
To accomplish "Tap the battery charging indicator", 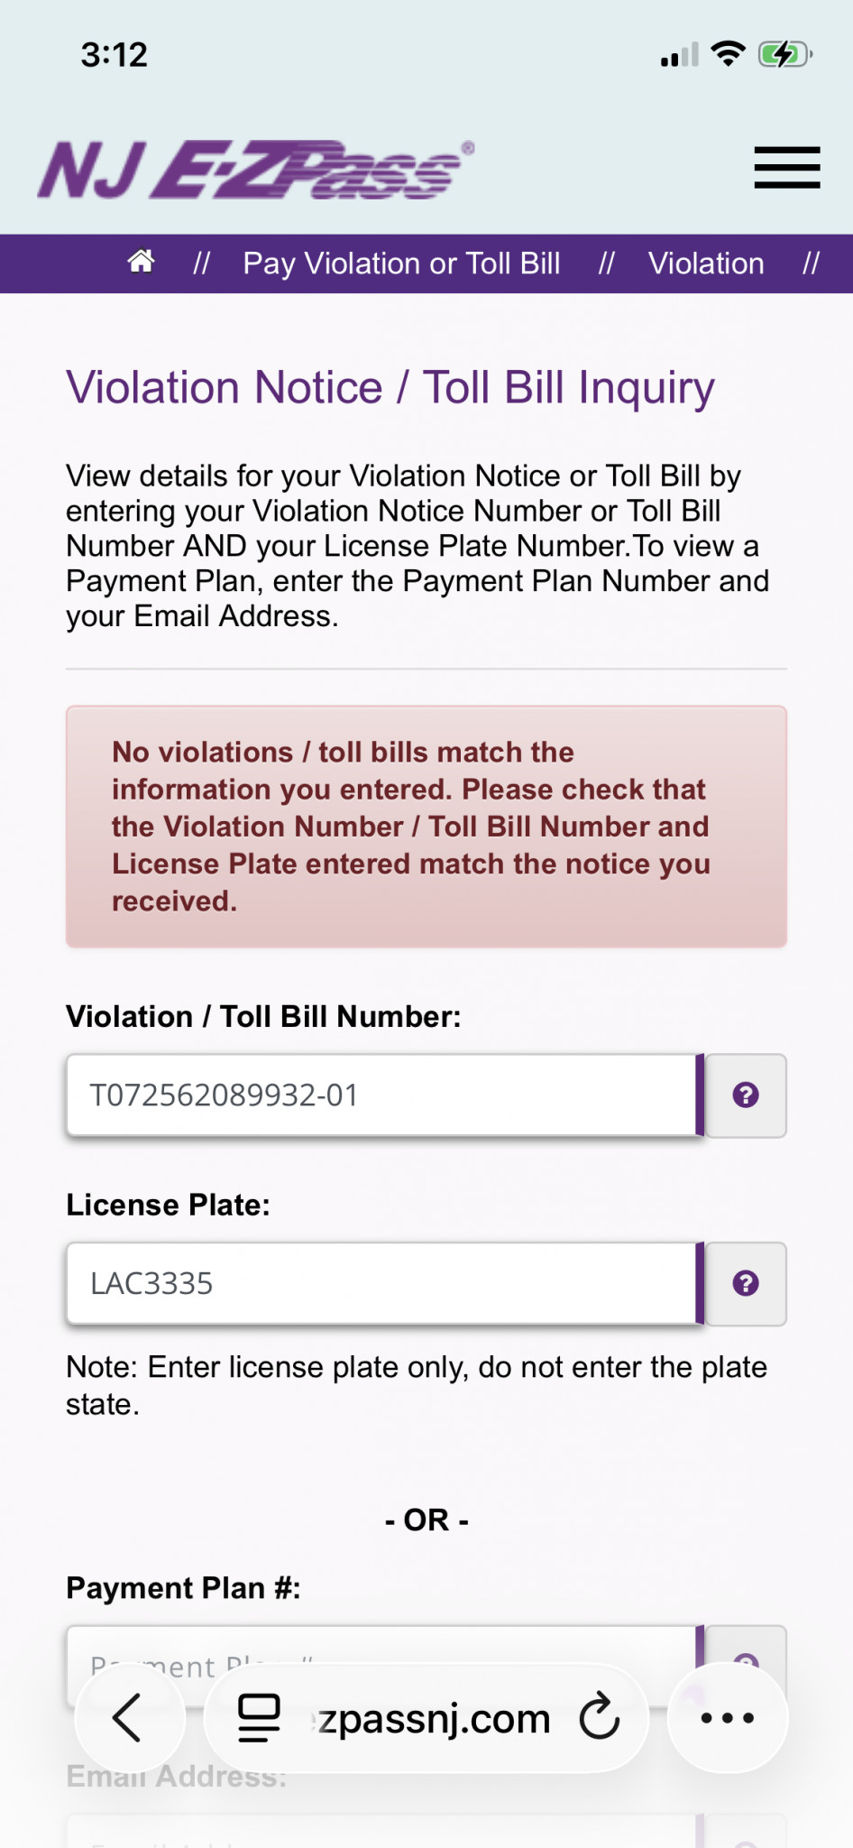I will (x=784, y=54).
